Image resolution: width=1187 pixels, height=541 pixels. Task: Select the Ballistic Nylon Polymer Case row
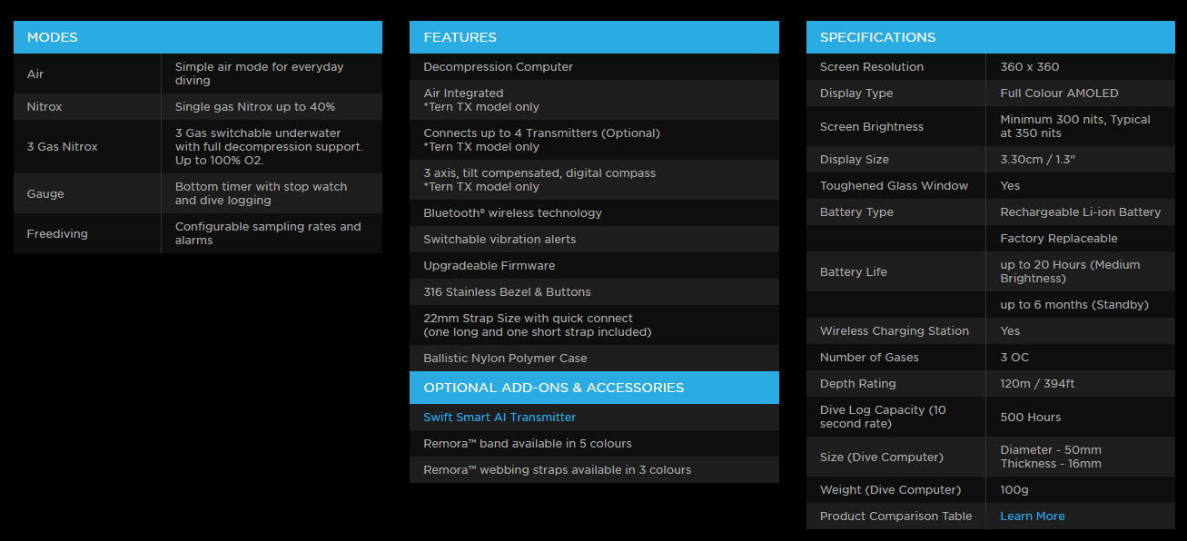click(x=505, y=359)
